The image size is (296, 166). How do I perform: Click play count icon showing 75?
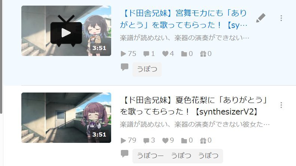(x=123, y=54)
